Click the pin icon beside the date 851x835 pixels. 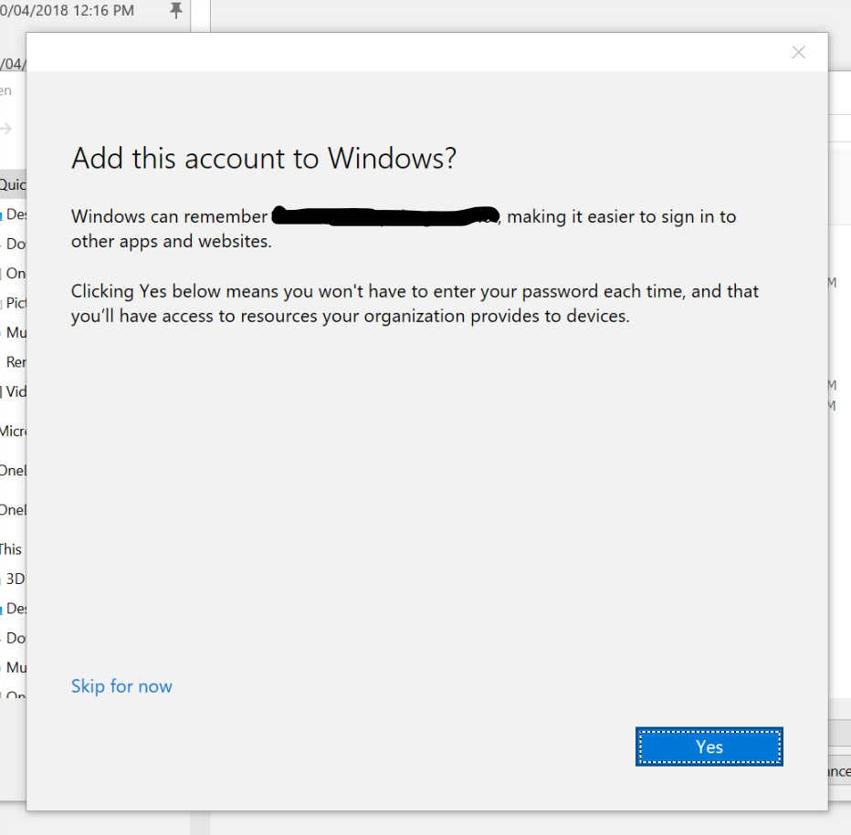coord(176,10)
